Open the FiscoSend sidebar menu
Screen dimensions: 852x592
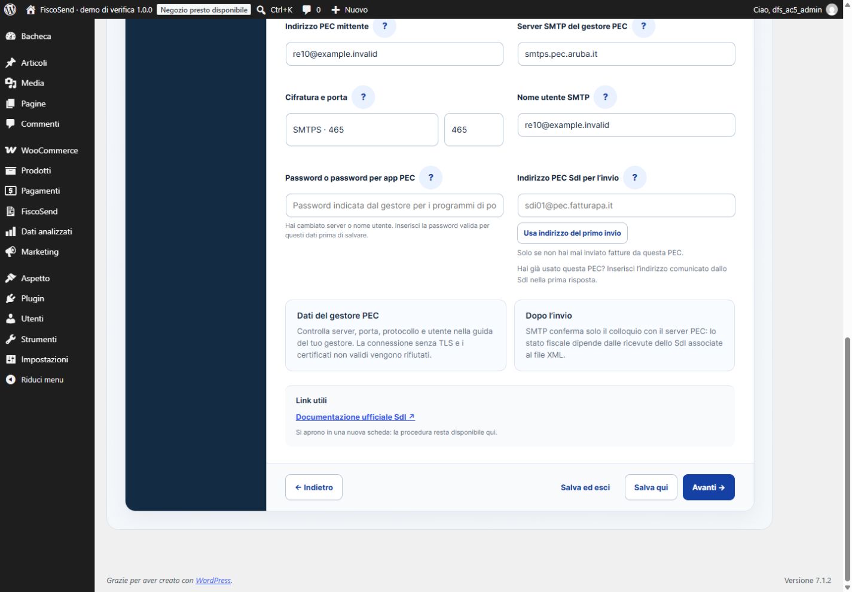click(47, 211)
